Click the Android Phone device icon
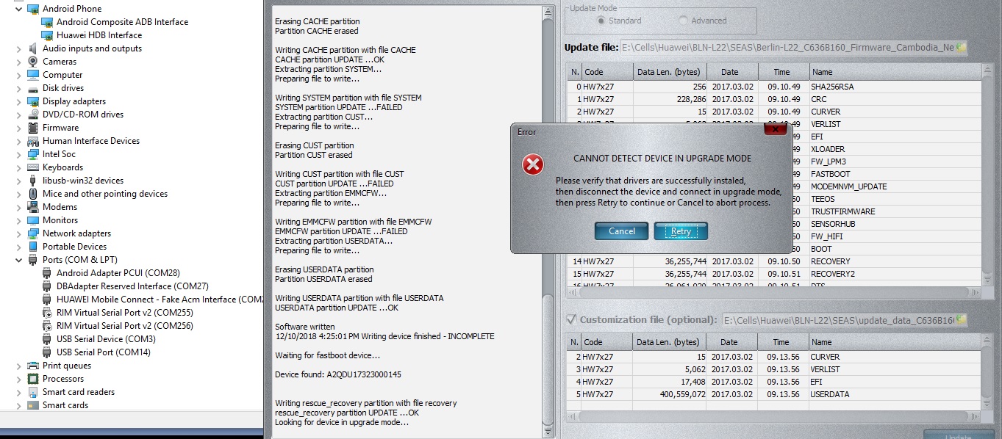The image size is (1002, 439). coord(33,9)
